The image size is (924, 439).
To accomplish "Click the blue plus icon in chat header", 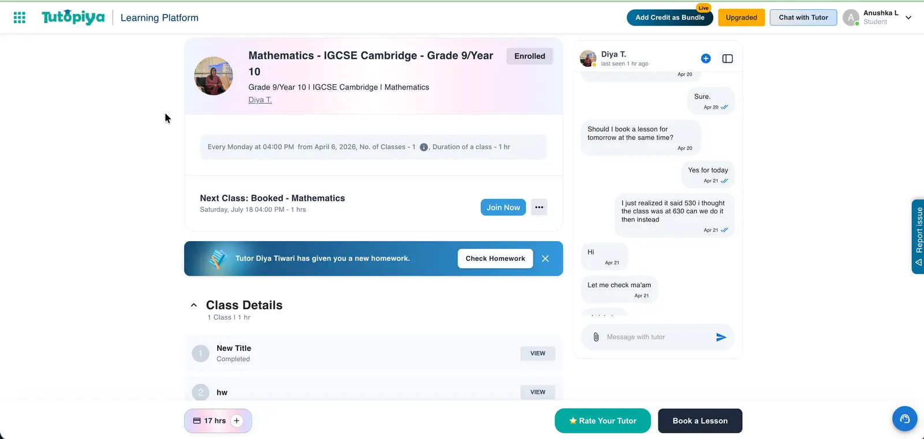I will point(706,58).
